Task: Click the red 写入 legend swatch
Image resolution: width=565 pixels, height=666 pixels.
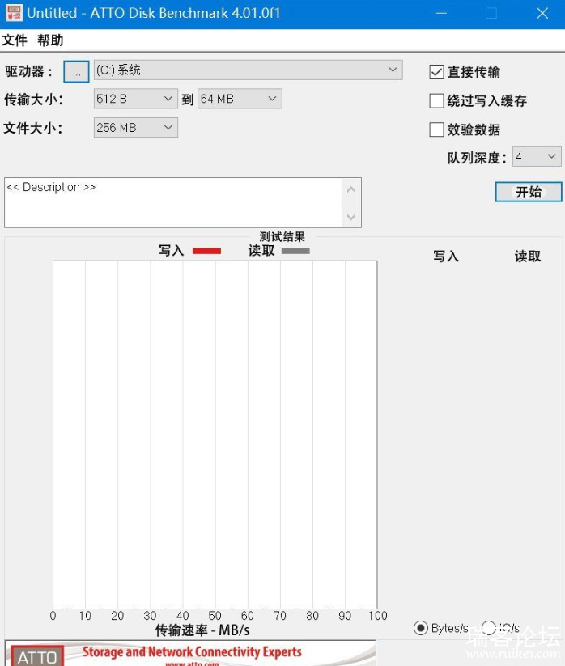Action: pos(207,251)
